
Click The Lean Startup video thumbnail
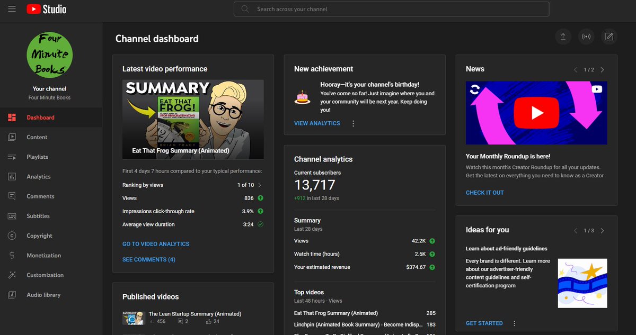click(x=132, y=318)
